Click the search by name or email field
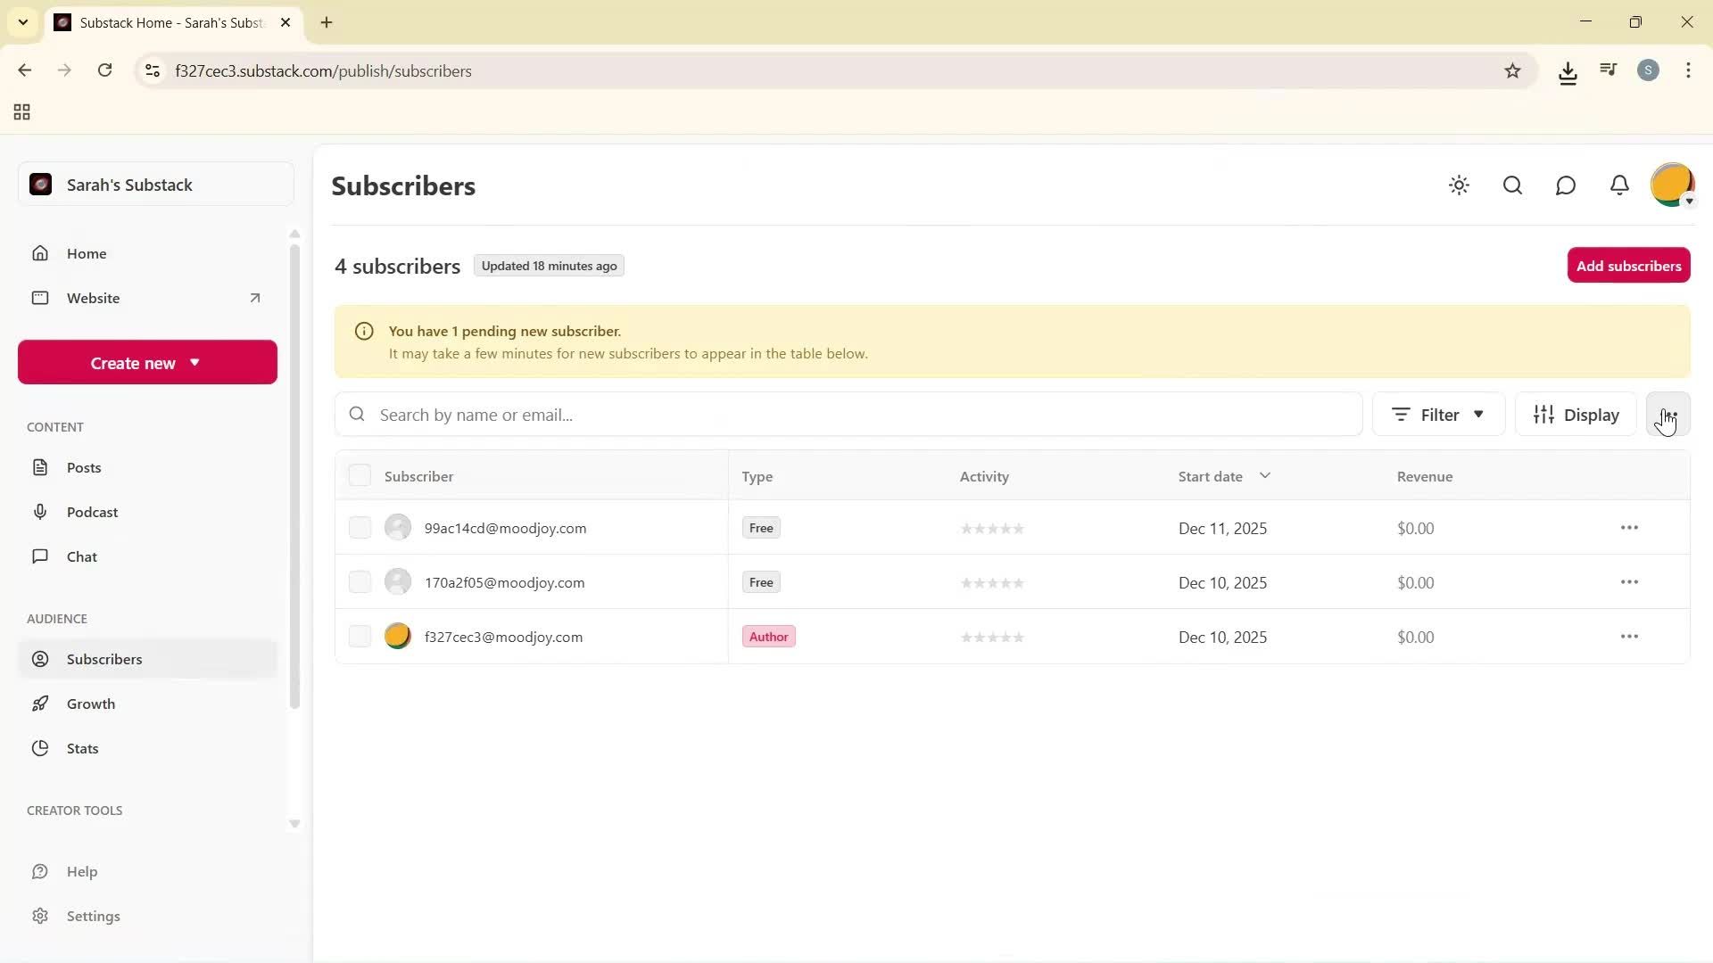The width and height of the screenshot is (1713, 963). pyautogui.click(x=848, y=414)
